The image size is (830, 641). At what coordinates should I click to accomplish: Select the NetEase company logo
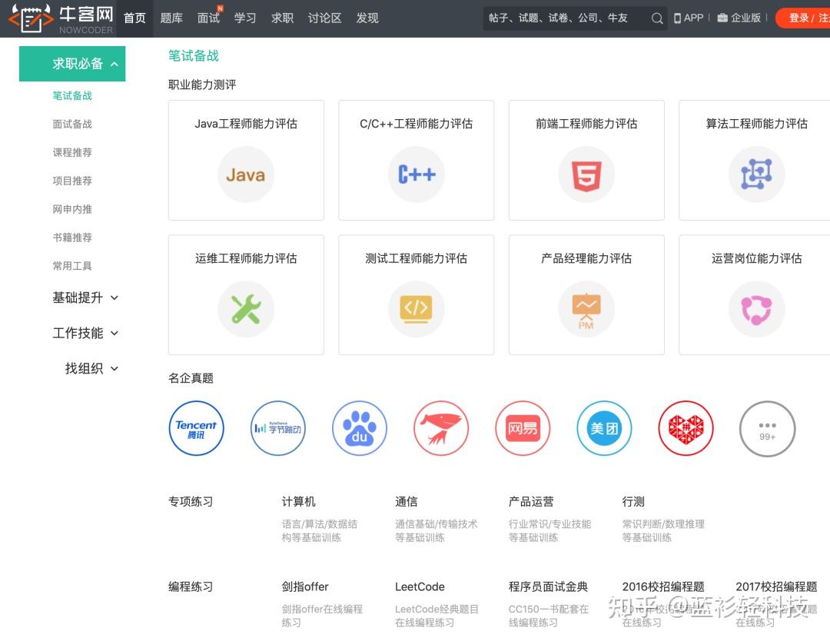pyautogui.click(x=523, y=428)
